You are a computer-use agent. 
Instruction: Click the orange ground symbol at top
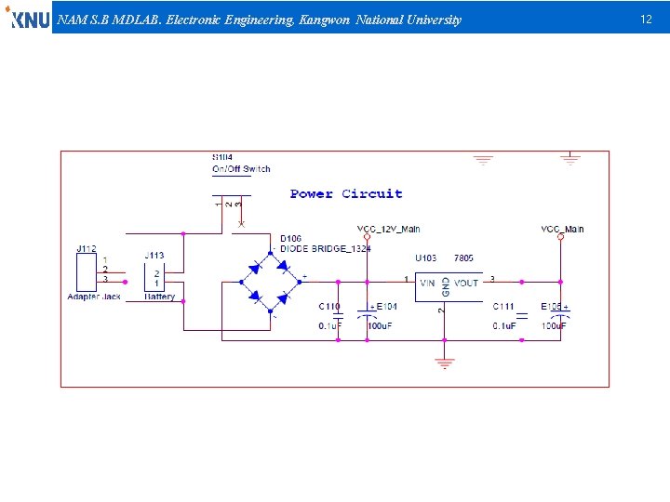pyautogui.click(x=483, y=160)
